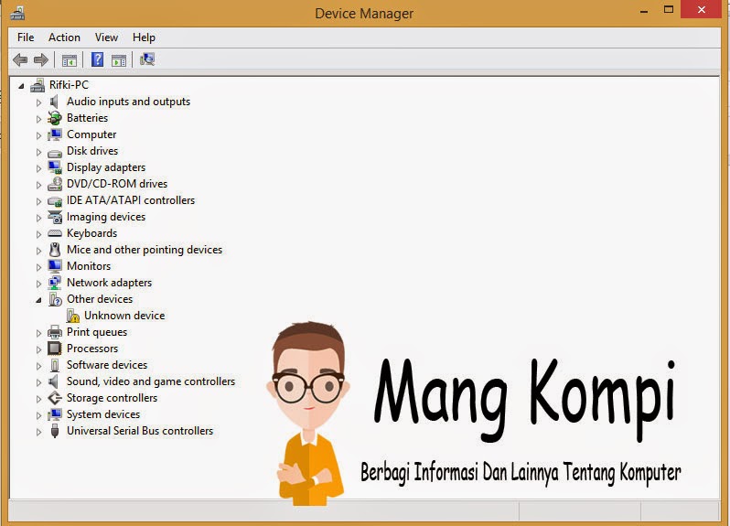The width and height of the screenshot is (730, 526).
Task: Click the Processors chip icon
Action: pos(55,349)
